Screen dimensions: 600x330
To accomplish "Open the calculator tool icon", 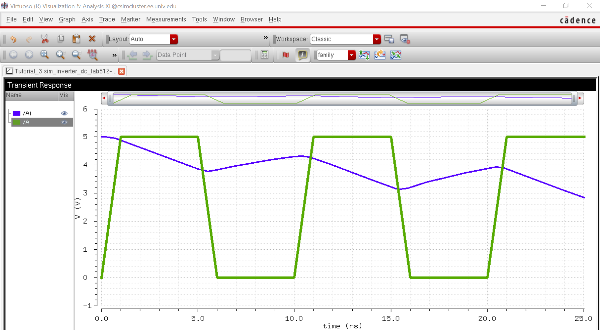I will (264, 55).
